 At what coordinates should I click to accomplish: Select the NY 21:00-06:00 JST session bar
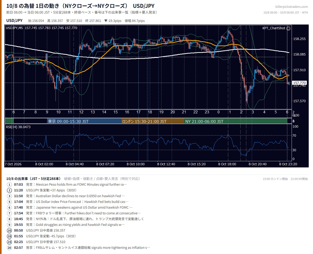coord(236,121)
